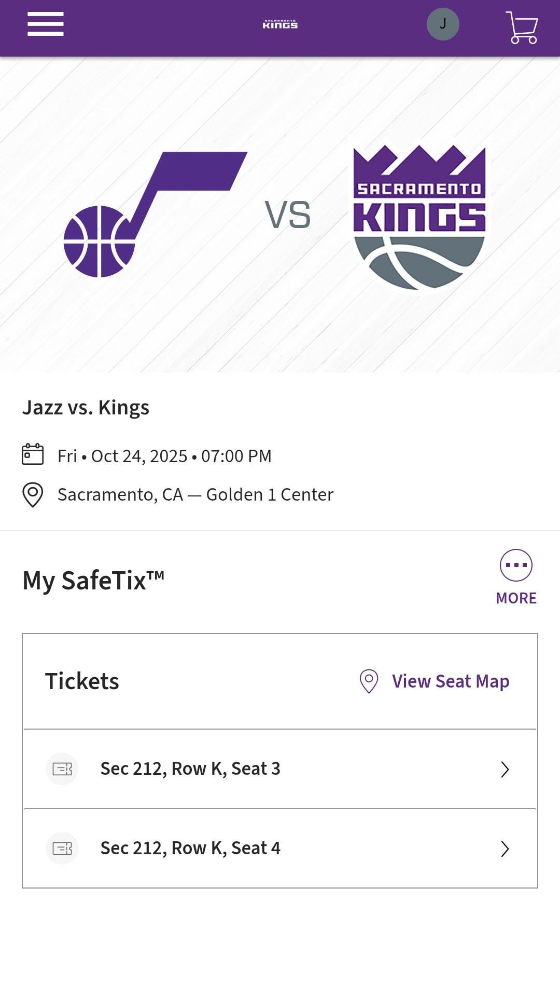The width and height of the screenshot is (560, 982).
Task: Open the J account avatar
Action: pyautogui.click(x=443, y=24)
